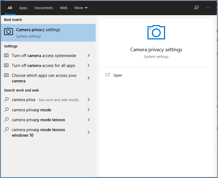
Task: Switch to the Apps tab
Action: pos(23,8)
